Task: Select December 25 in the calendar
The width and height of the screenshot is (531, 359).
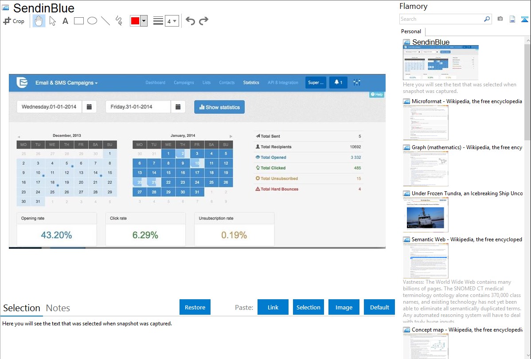Action: point(52,192)
